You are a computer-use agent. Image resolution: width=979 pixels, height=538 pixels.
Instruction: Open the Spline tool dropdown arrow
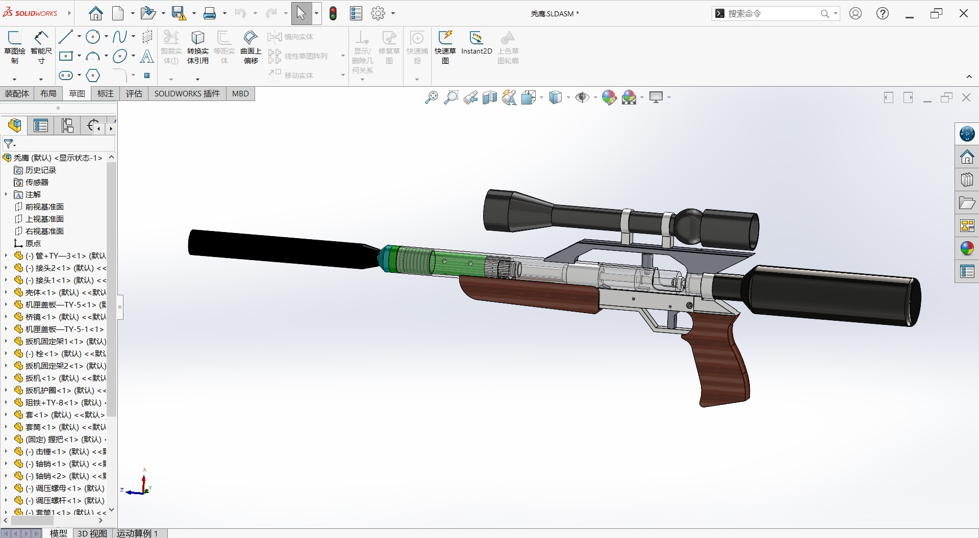click(x=133, y=37)
